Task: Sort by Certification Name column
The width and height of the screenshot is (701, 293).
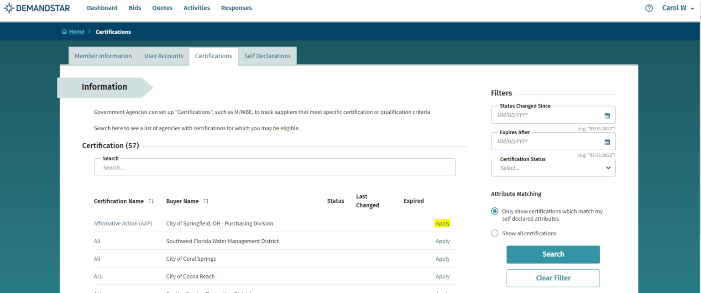Action: [x=151, y=201]
